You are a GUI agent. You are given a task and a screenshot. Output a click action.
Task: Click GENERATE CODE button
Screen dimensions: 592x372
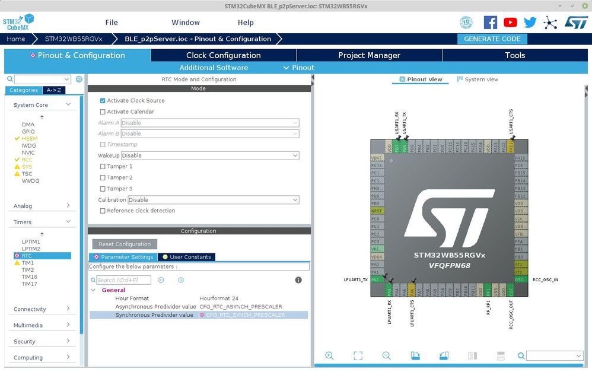point(492,39)
